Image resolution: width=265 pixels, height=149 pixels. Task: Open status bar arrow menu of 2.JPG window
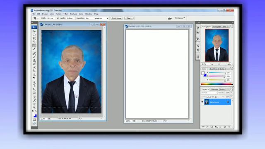pyautogui.click(x=79, y=119)
